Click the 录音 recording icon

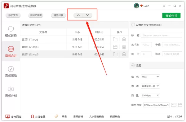coord(56,116)
